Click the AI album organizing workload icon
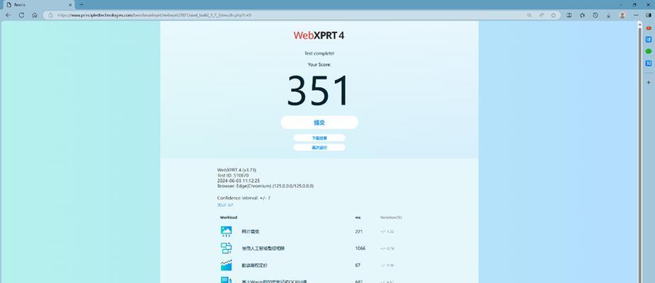655x283 pixels. [x=226, y=248]
